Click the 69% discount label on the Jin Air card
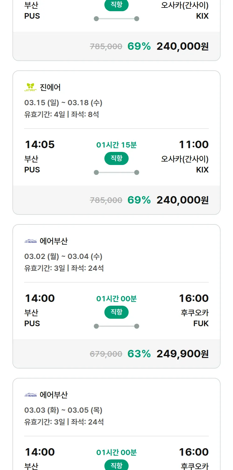233x470 pixels. click(139, 200)
